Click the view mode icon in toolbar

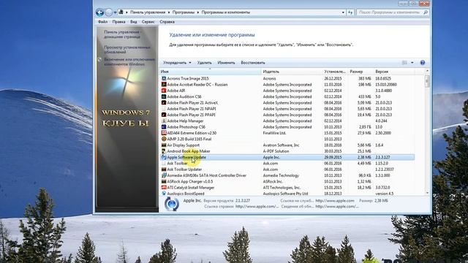pos(404,63)
